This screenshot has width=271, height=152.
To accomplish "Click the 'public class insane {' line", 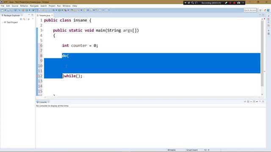I will point(68,20).
